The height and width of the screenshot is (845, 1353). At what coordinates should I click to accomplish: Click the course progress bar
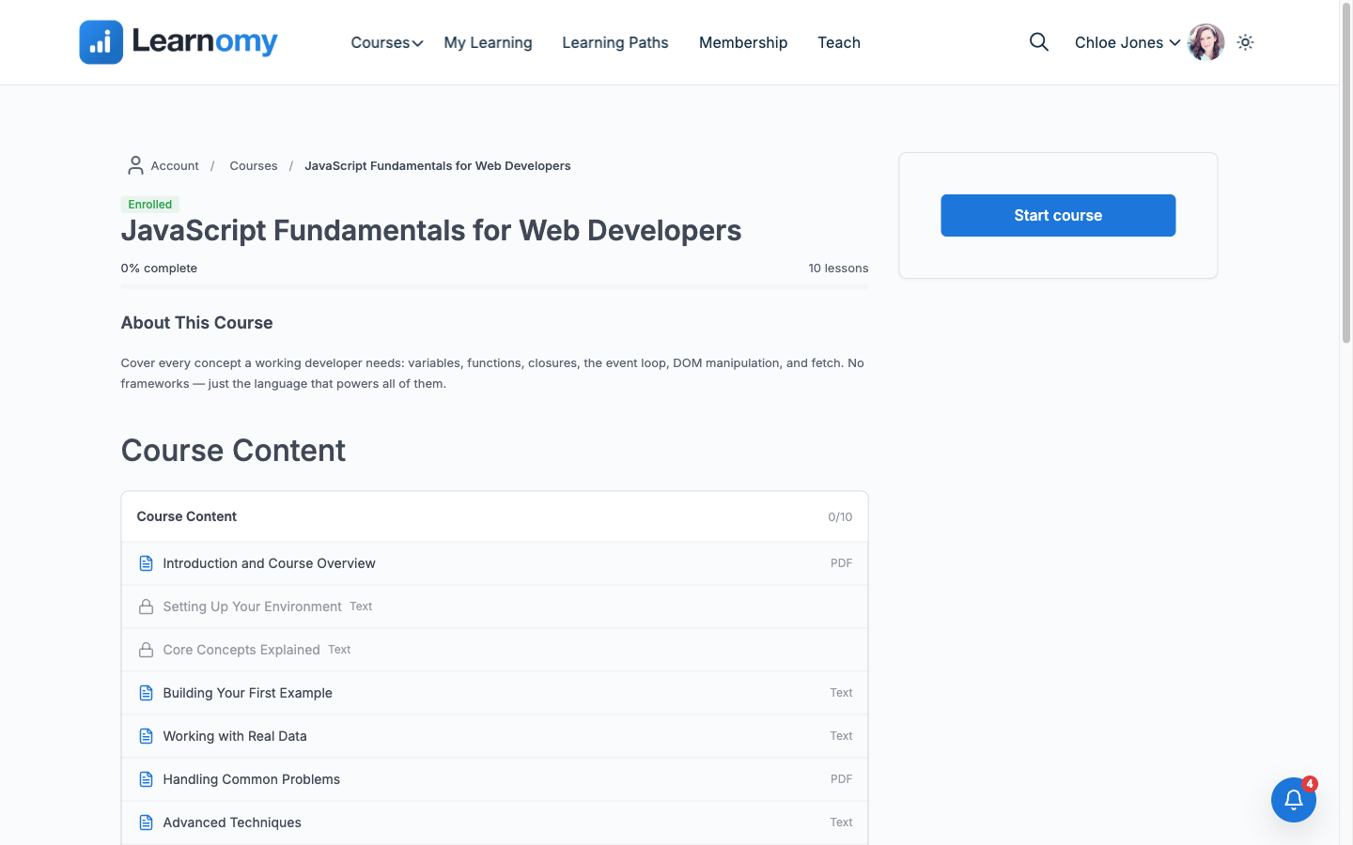494,285
